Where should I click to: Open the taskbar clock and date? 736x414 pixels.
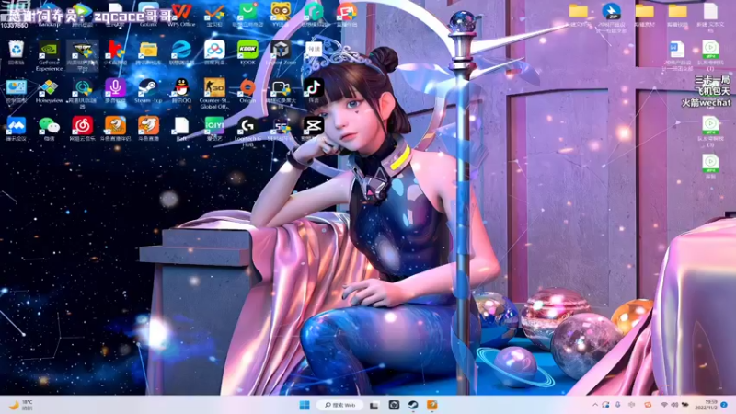[x=707, y=405]
